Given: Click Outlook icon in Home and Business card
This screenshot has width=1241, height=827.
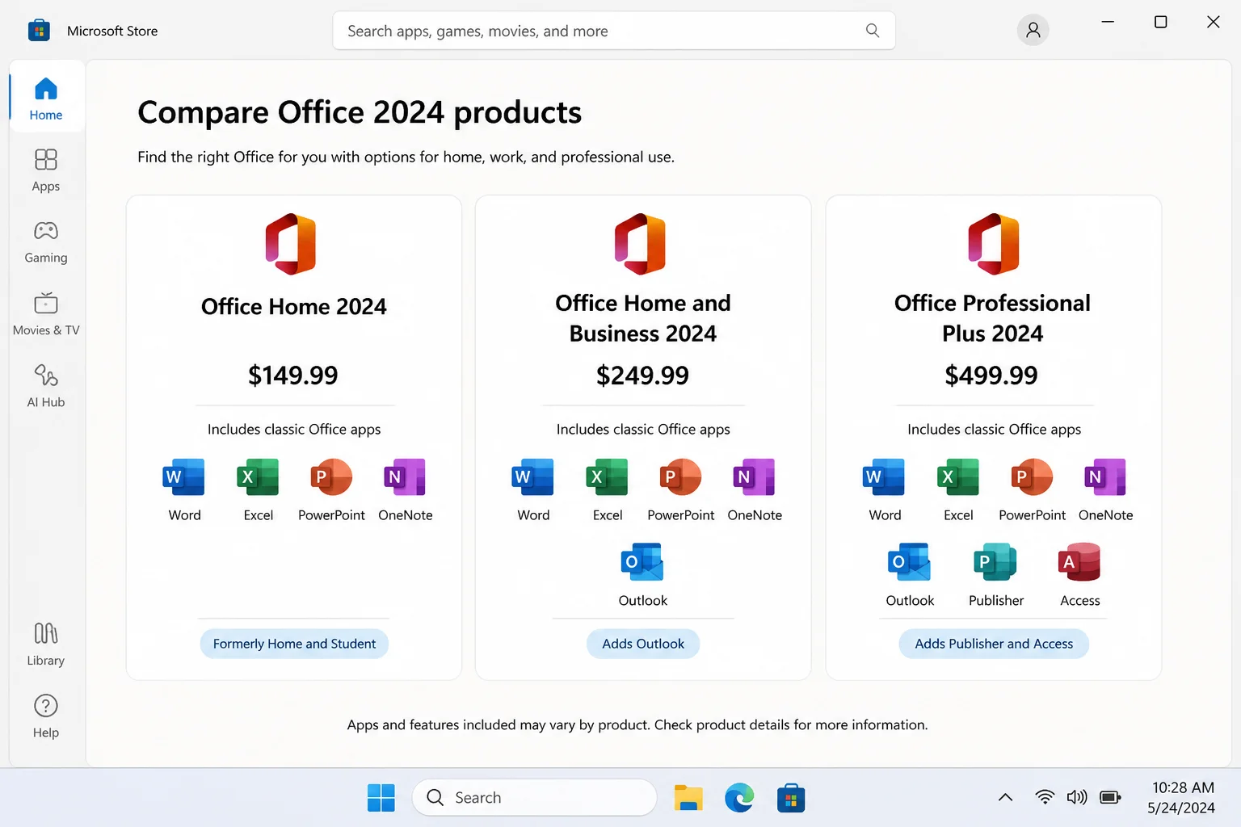Looking at the screenshot, I should [642, 562].
